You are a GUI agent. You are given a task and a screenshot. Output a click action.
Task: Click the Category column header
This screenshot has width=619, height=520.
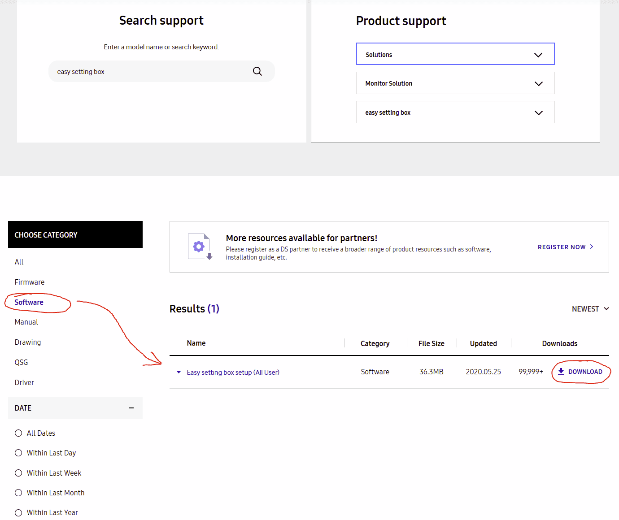coord(375,343)
